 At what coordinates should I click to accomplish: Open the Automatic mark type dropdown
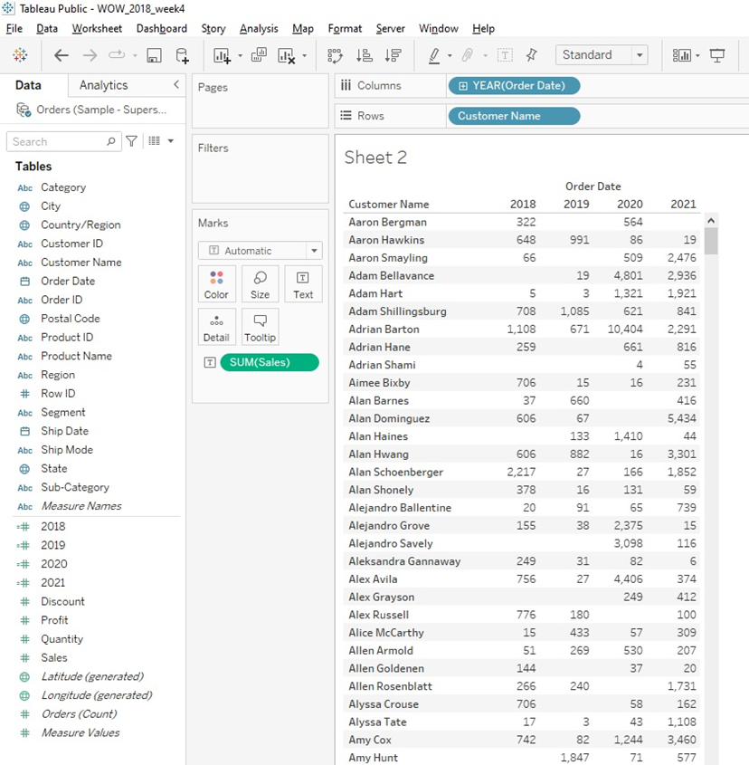pos(314,251)
